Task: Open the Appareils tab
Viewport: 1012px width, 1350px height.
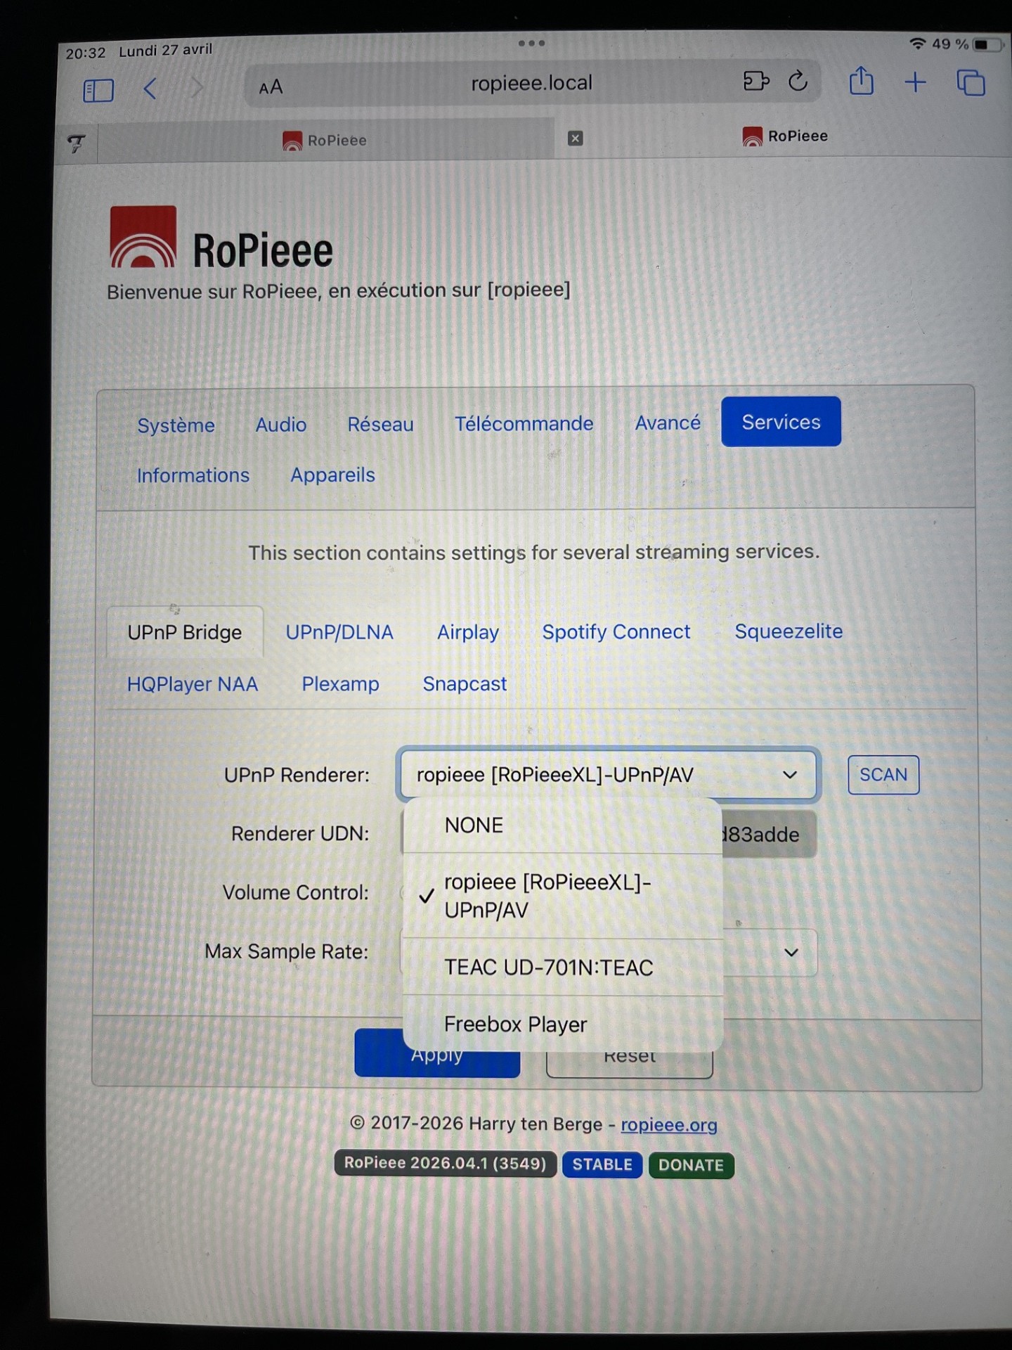Action: (x=332, y=475)
